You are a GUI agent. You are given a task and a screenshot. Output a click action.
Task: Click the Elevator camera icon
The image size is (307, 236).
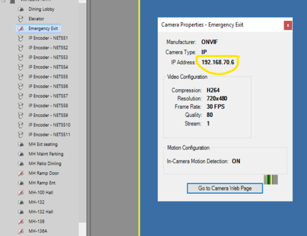coord(21,19)
